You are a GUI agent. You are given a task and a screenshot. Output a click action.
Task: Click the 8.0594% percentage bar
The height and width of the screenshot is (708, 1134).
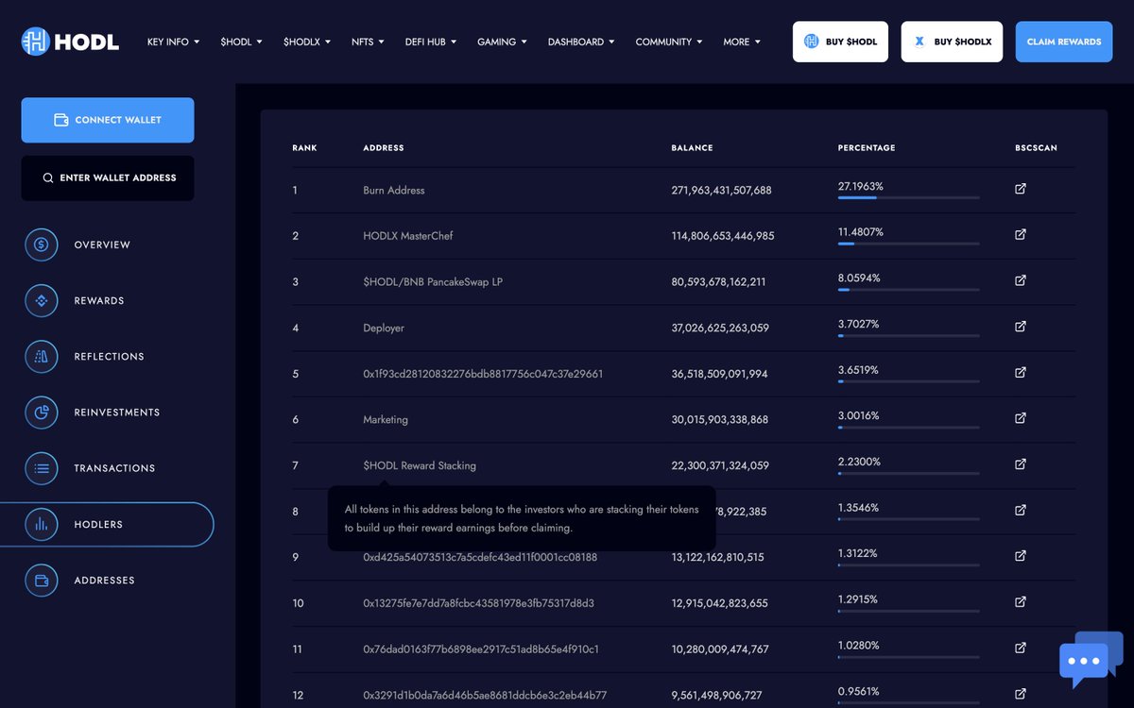[x=908, y=290]
